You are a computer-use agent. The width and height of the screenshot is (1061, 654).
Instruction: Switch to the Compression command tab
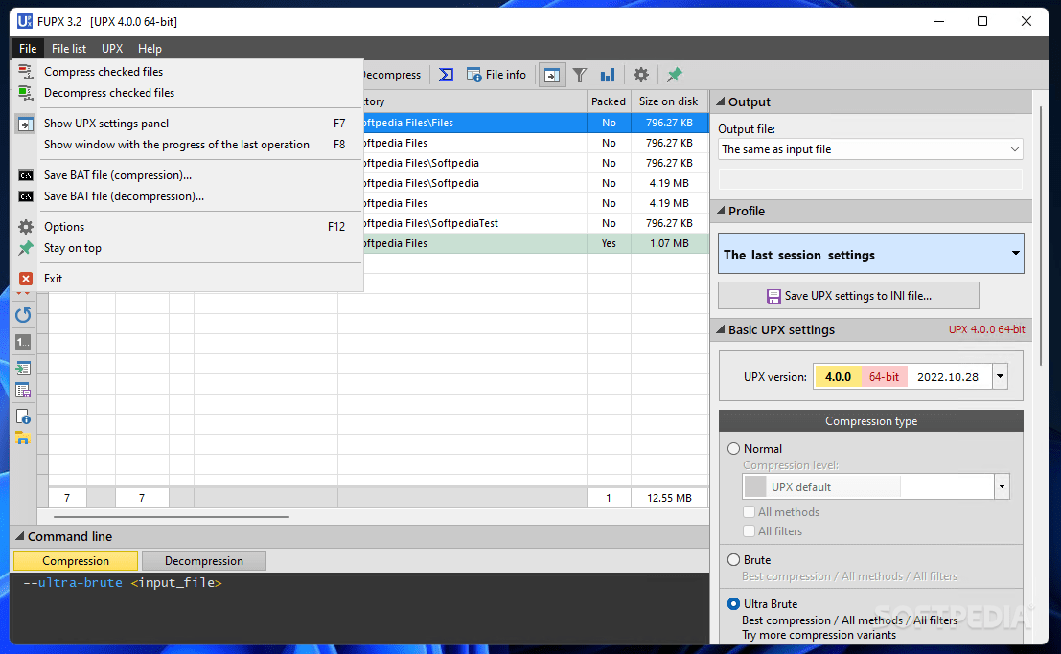coord(76,561)
